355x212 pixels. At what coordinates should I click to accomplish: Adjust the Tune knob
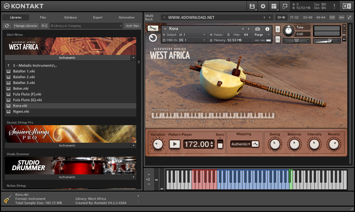click(x=288, y=31)
